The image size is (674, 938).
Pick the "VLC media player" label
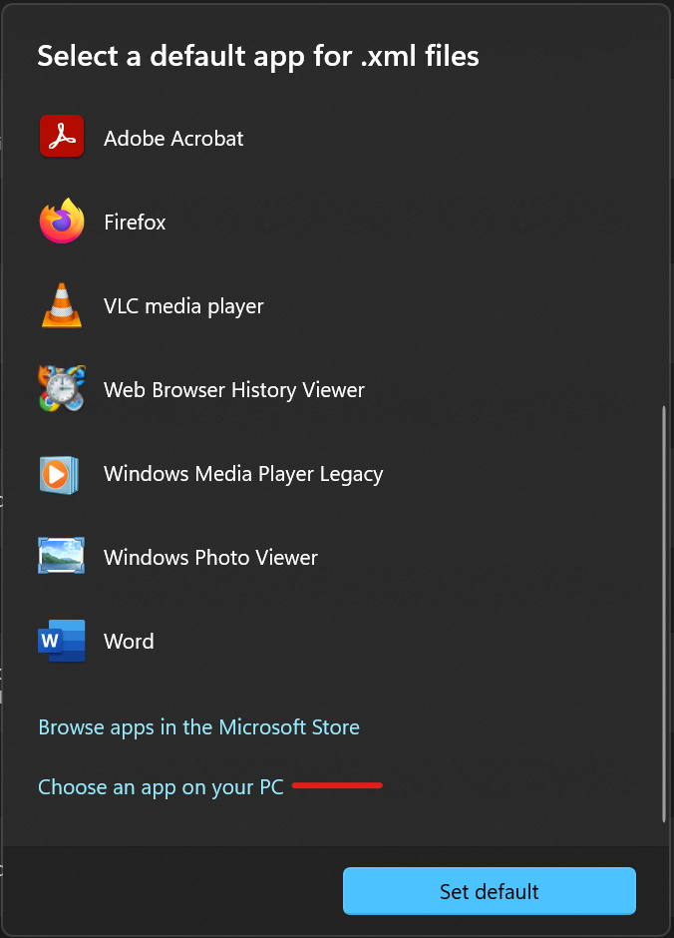point(183,306)
